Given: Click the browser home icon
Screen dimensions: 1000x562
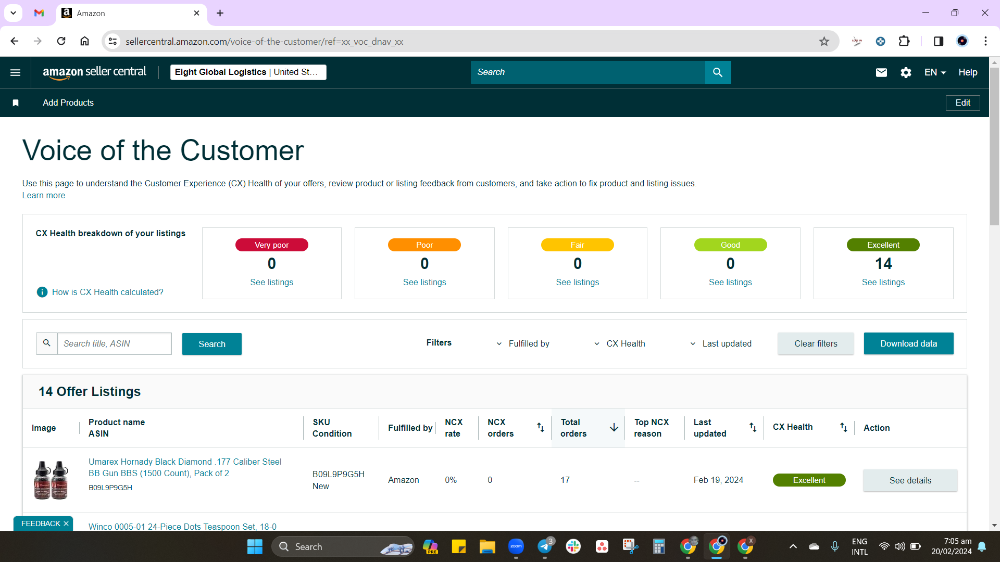Looking at the screenshot, I should pos(84,41).
